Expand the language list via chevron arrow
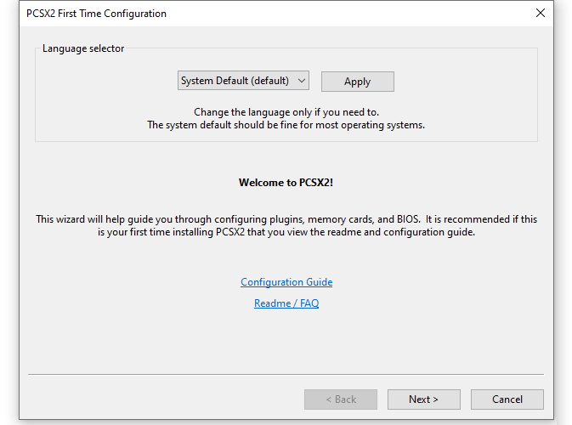 (302, 81)
